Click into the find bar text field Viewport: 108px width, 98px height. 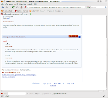point(17,94)
